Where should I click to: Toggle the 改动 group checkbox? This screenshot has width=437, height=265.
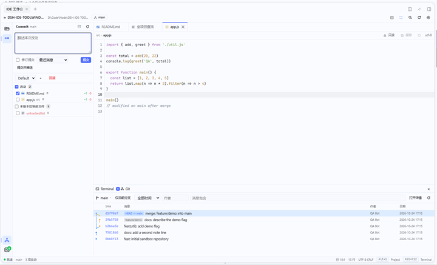17,87
